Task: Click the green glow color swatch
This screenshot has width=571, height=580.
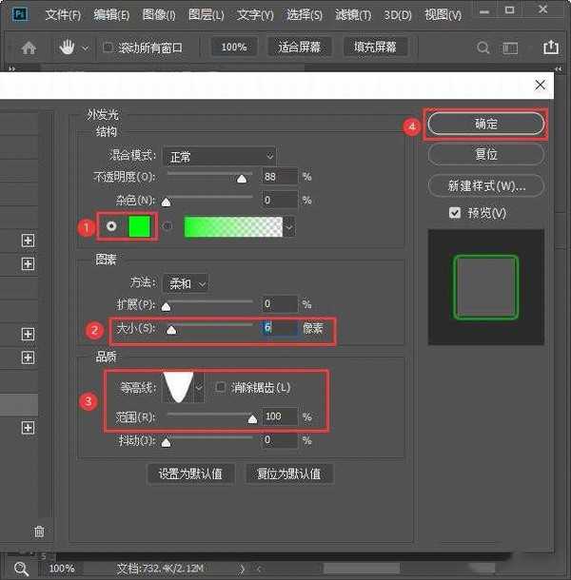Action: click(140, 226)
